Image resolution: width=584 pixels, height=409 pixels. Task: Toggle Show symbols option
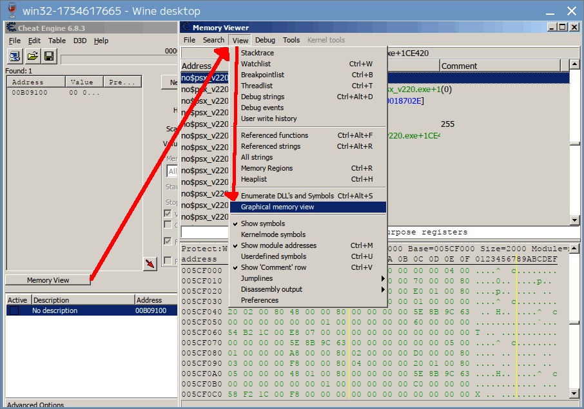pyautogui.click(x=307, y=224)
